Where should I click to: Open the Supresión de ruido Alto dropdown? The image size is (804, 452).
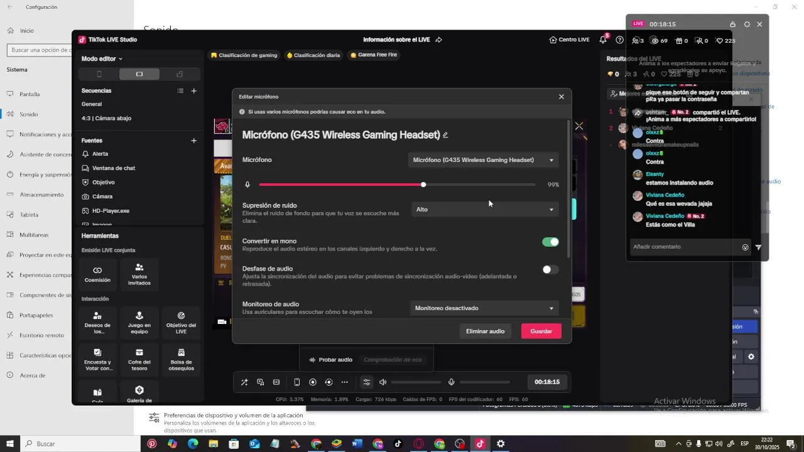tap(485, 210)
